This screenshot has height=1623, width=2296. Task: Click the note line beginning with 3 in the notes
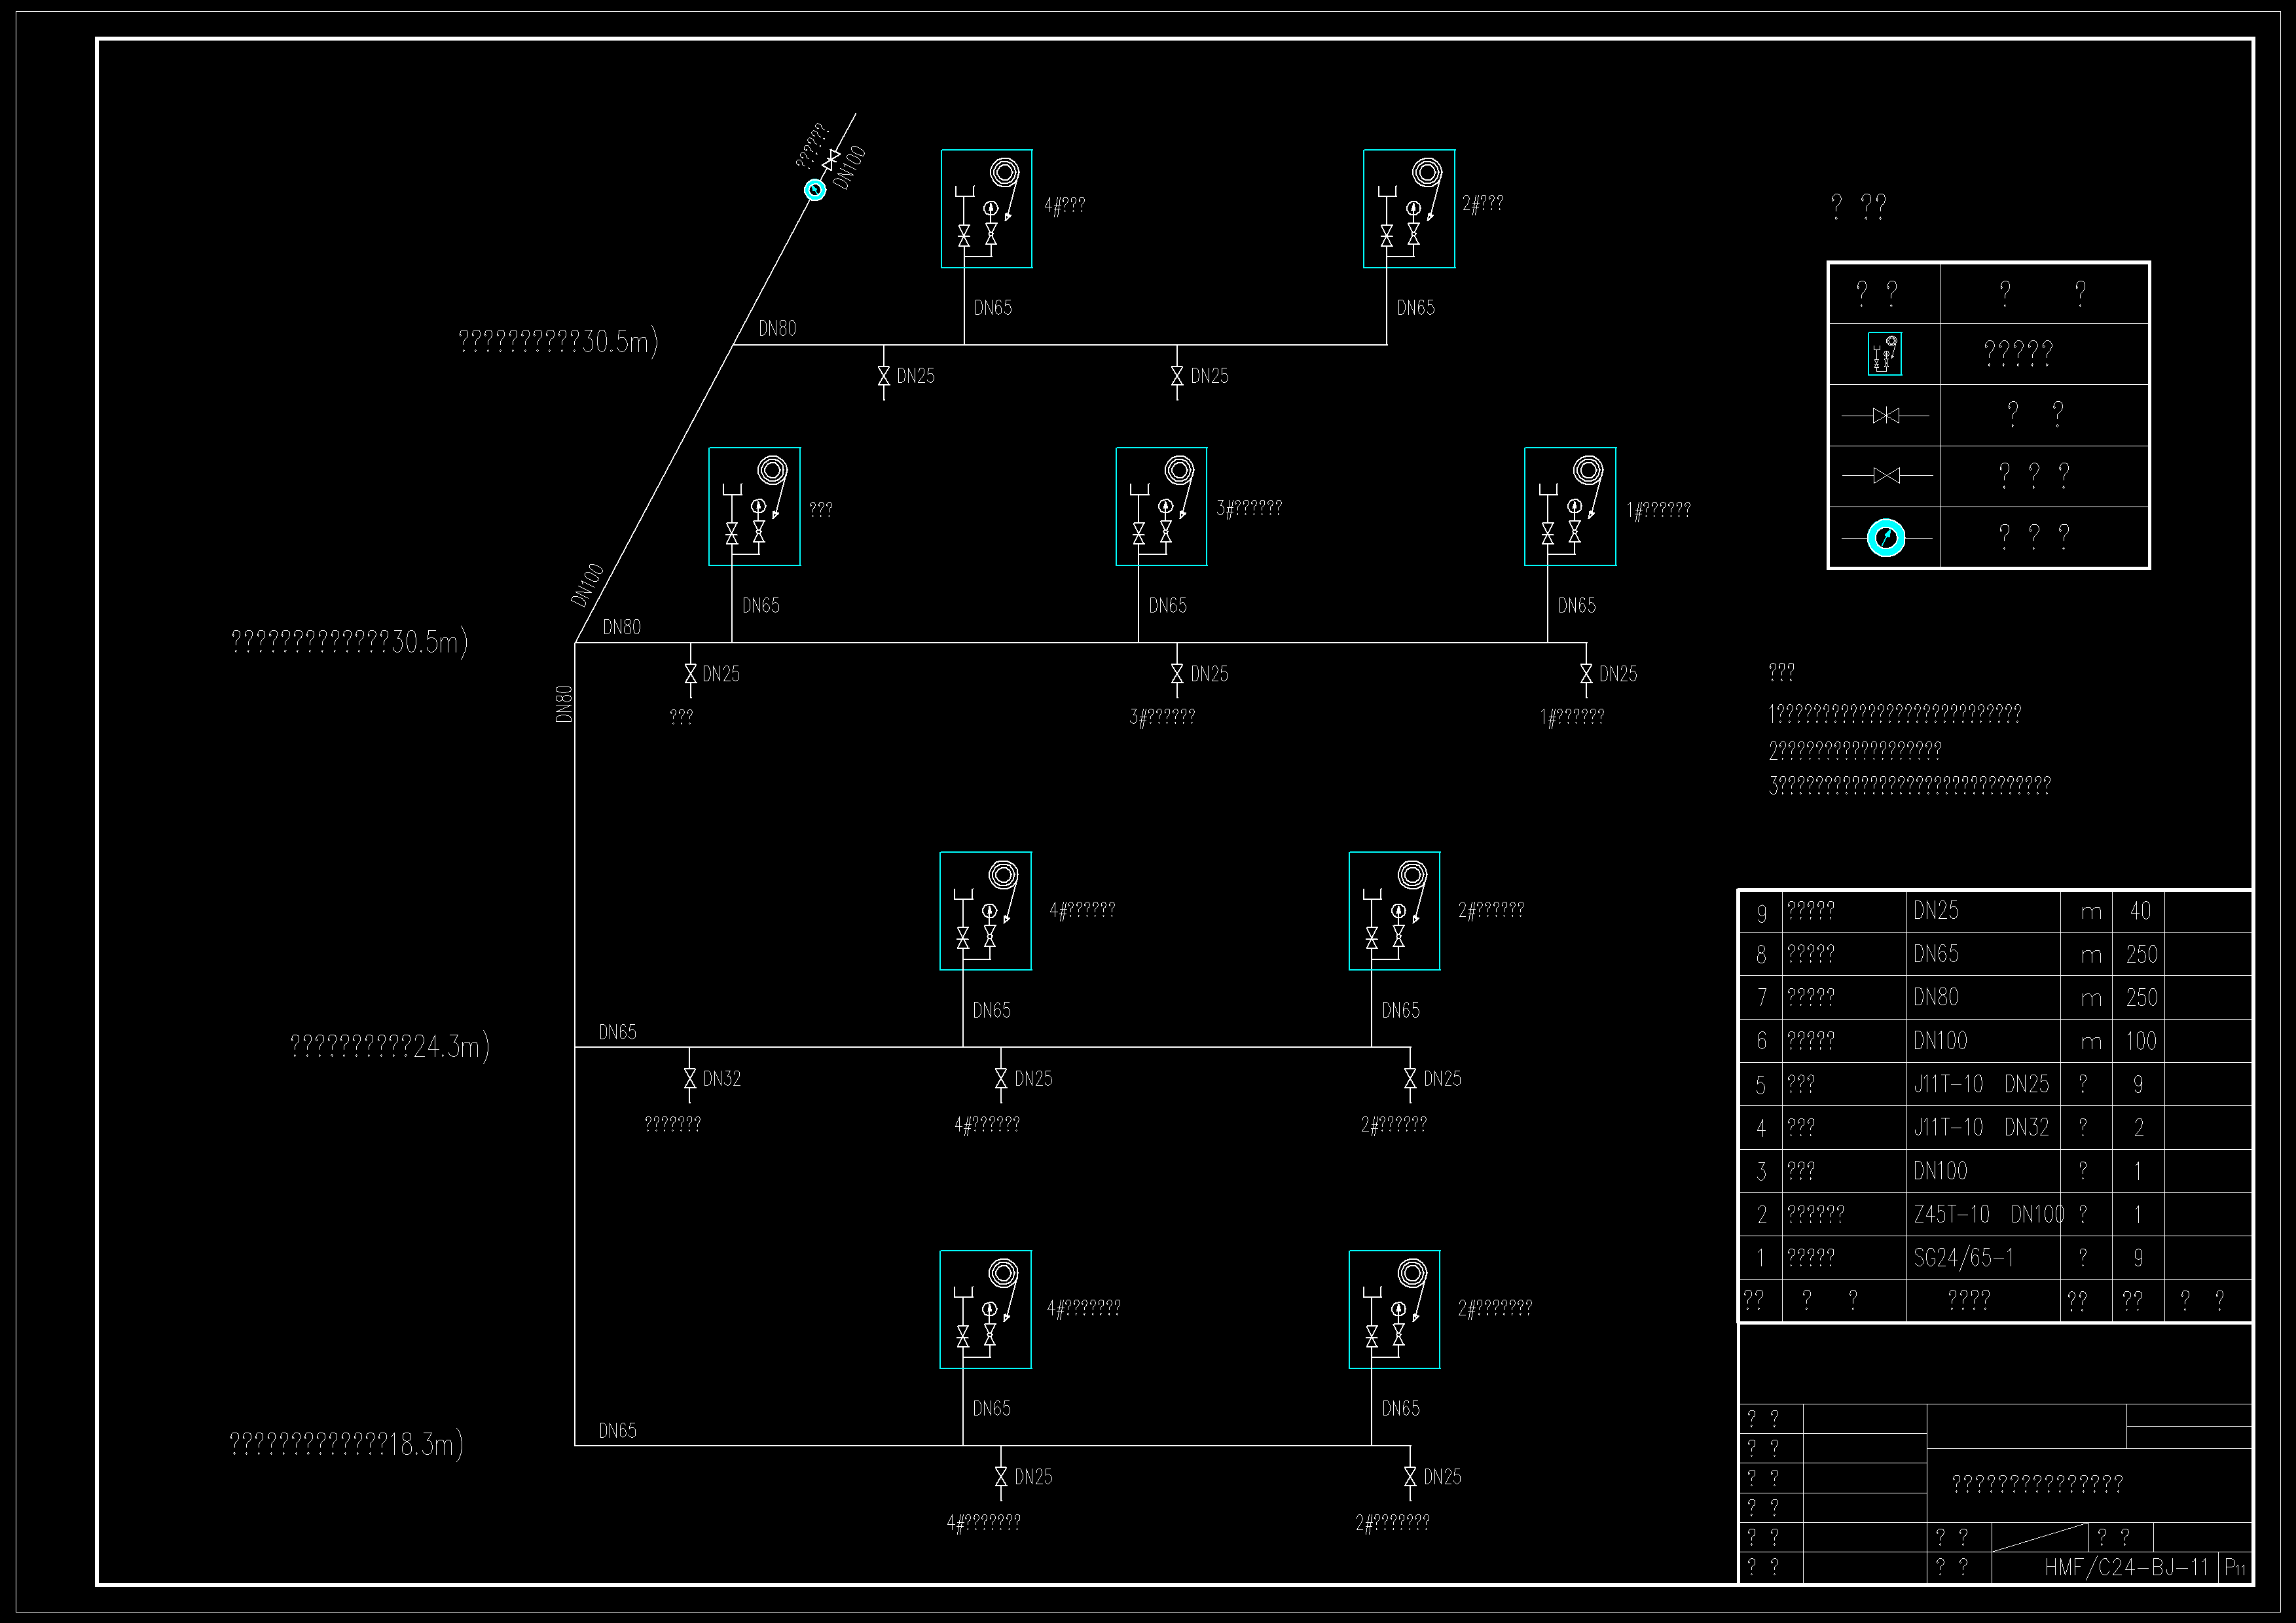tap(1910, 785)
